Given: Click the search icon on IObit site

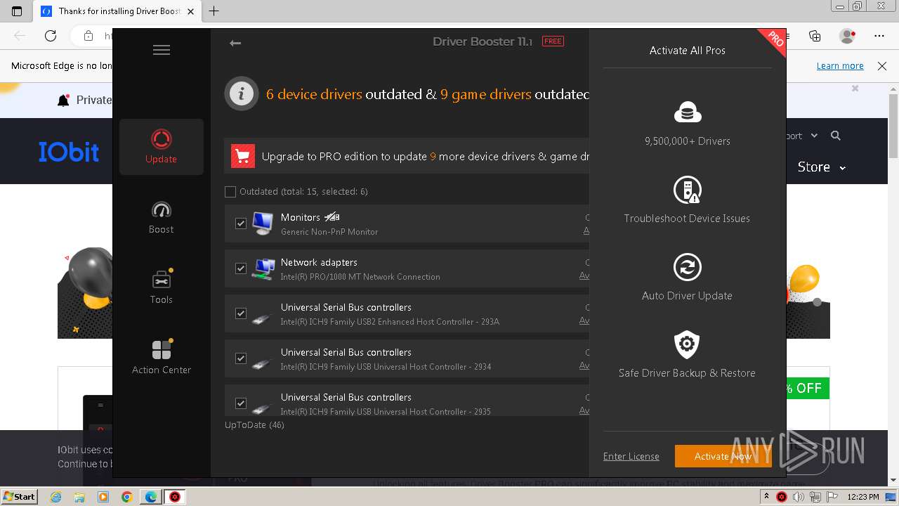Looking at the screenshot, I should 836,136.
